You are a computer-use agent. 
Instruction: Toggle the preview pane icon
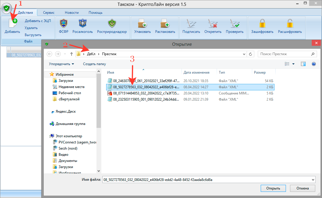pyautogui.click(x=303, y=64)
